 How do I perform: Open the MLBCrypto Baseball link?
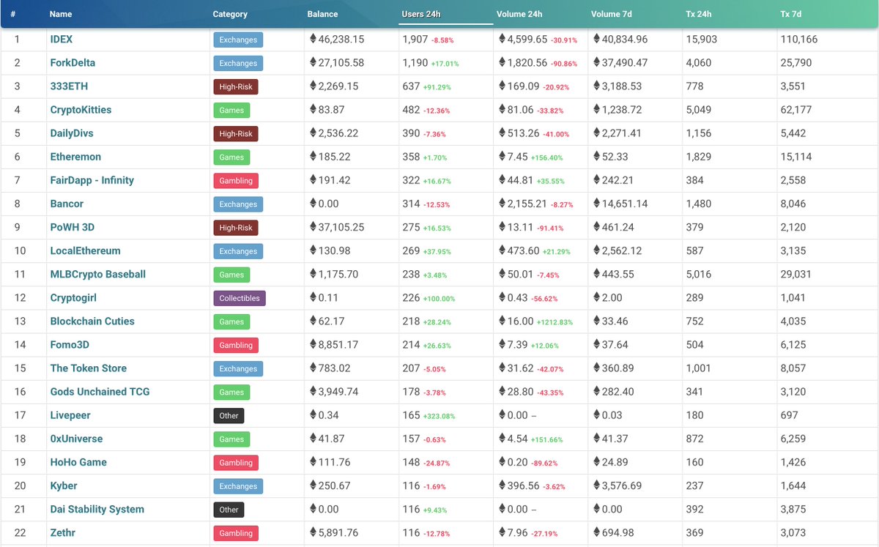(x=98, y=274)
